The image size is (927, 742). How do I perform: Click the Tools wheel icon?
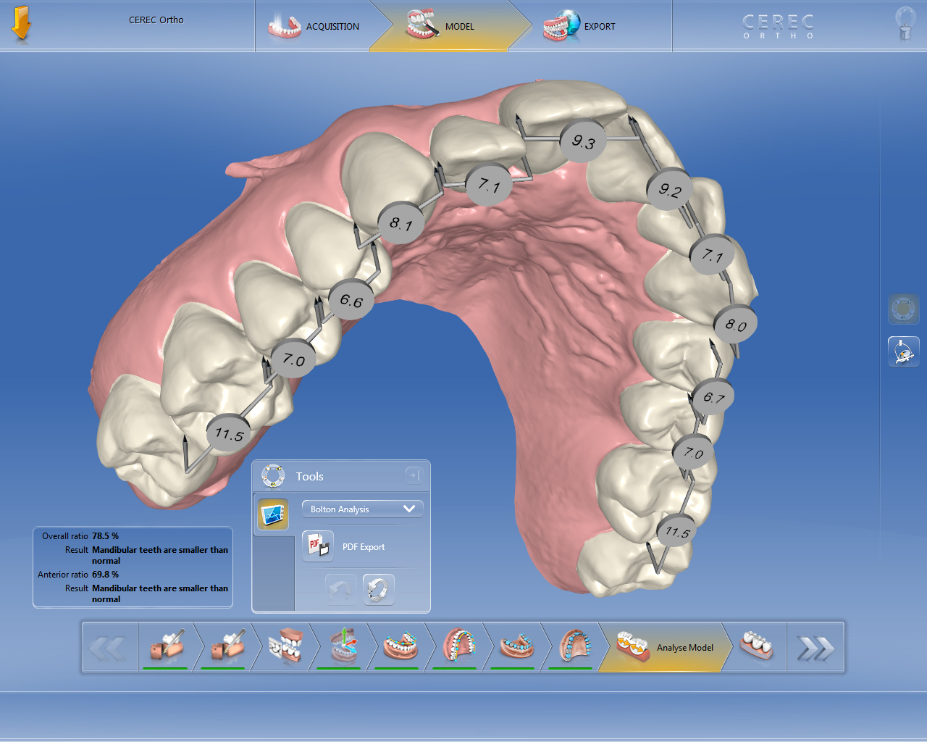tap(273, 476)
